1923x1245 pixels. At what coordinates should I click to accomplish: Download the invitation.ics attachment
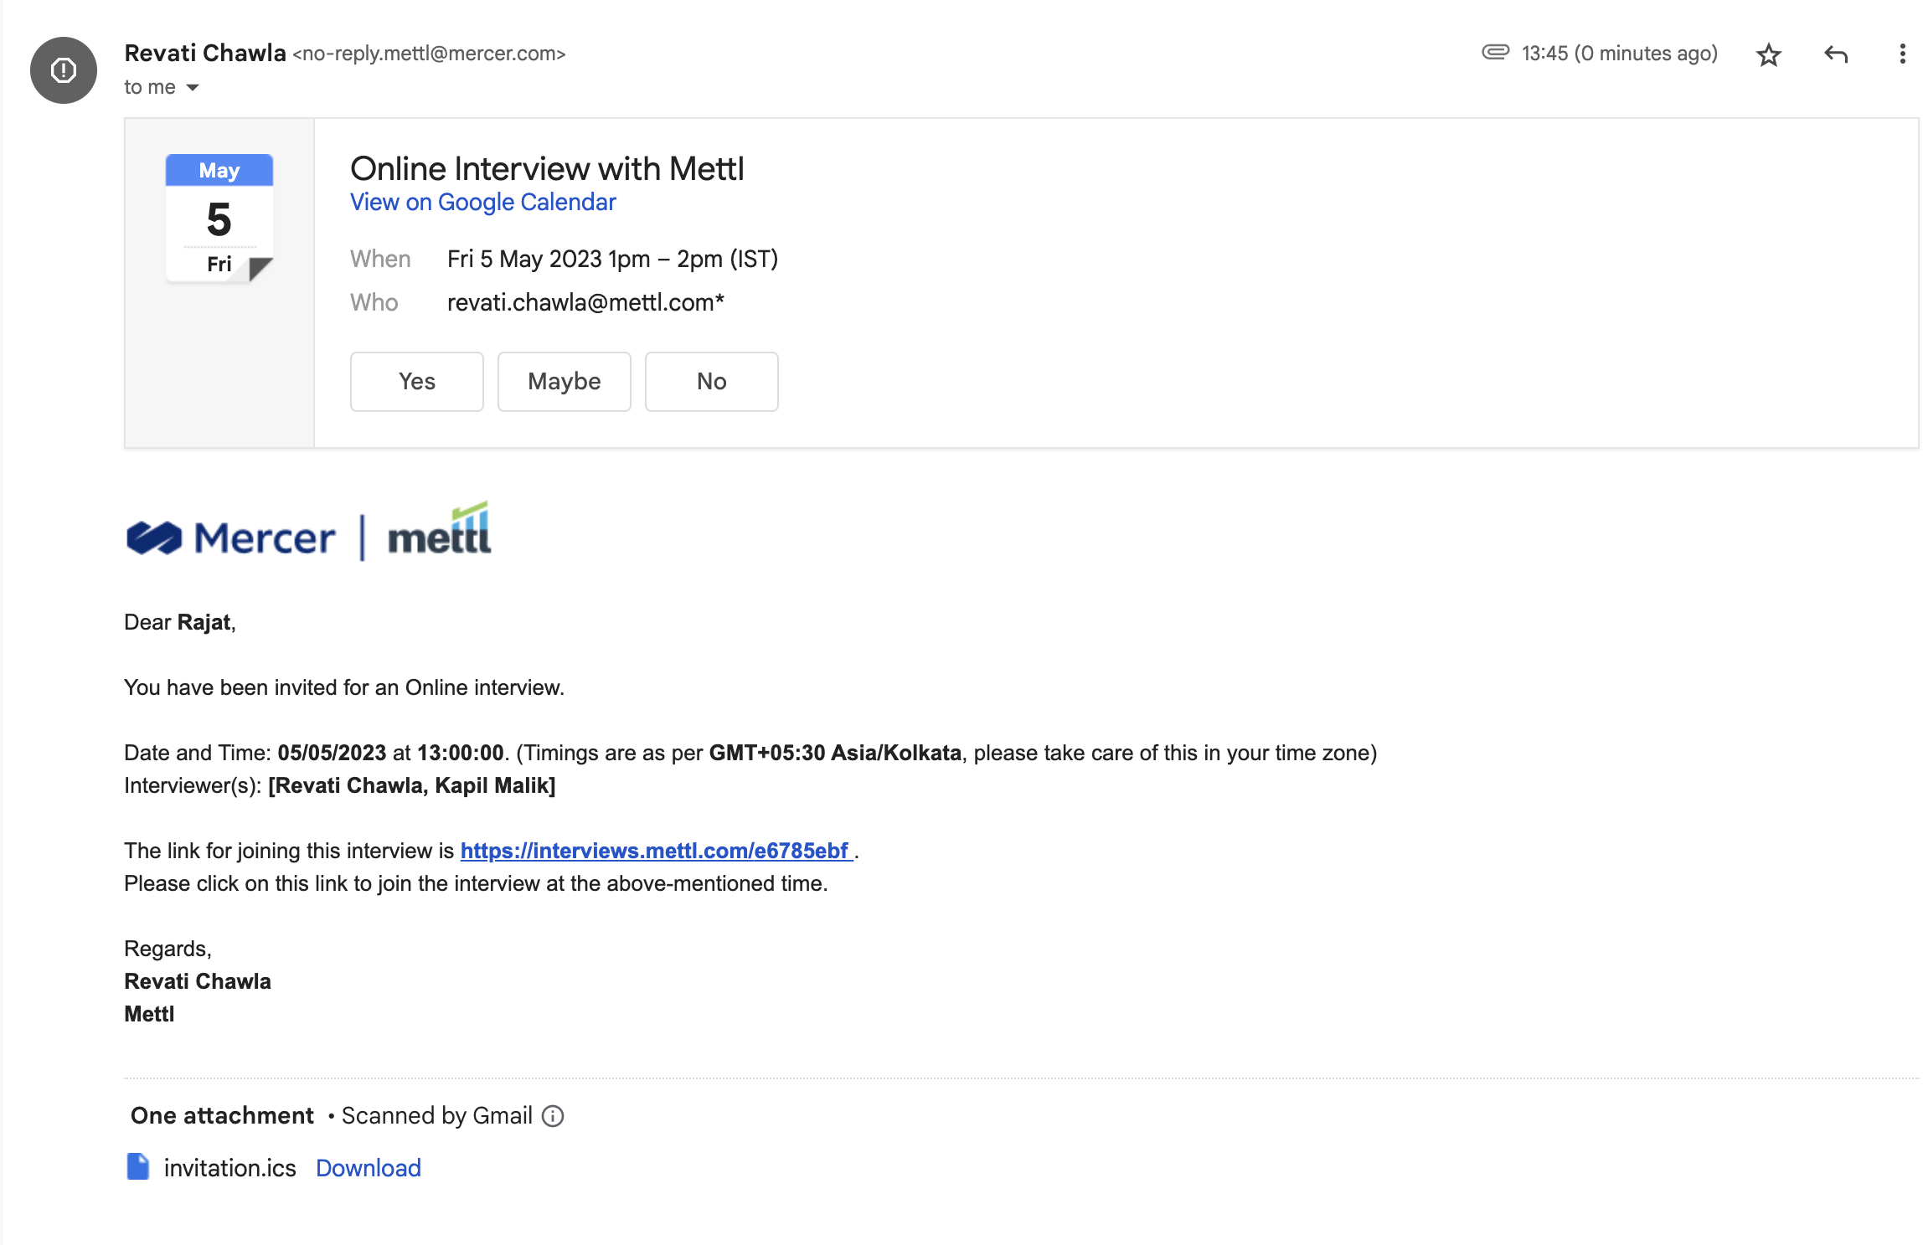(369, 1168)
